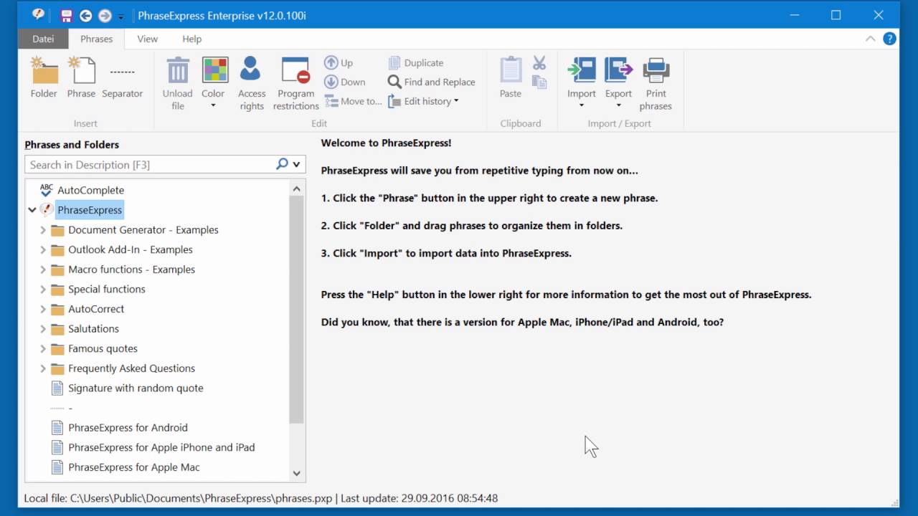918x516 pixels.
Task: Insert a new Phrase
Action: click(81, 78)
